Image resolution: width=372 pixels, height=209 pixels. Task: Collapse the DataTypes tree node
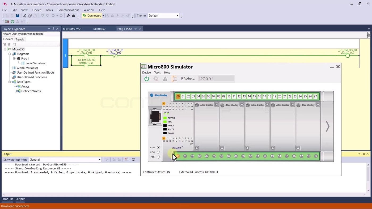10,82
